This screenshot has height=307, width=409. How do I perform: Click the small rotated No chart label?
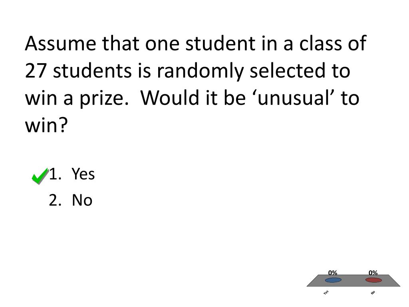coord(373,292)
